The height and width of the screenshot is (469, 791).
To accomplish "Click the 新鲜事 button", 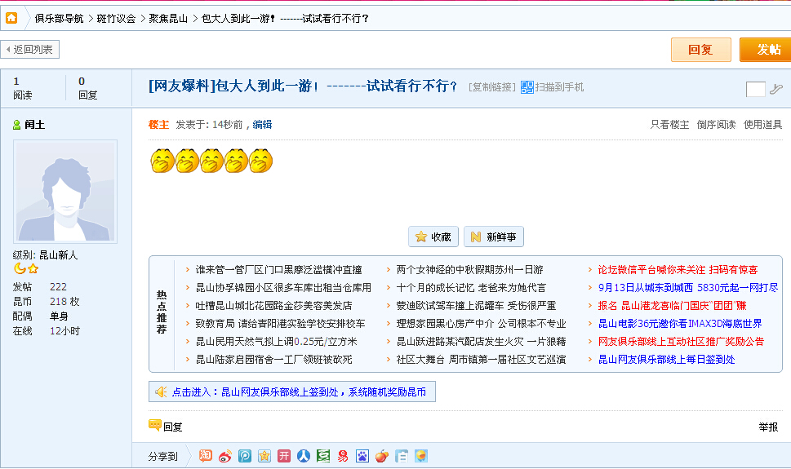I will coord(493,237).
